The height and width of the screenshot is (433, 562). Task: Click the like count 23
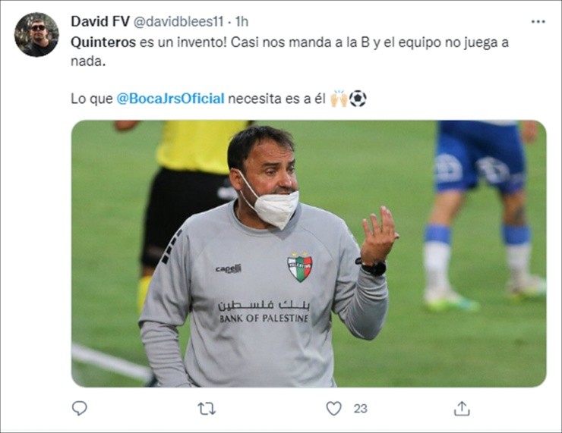tap(360, 409)
